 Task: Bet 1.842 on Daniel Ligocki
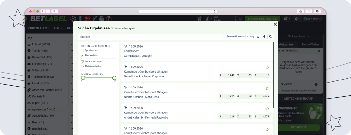pos(227,76)
